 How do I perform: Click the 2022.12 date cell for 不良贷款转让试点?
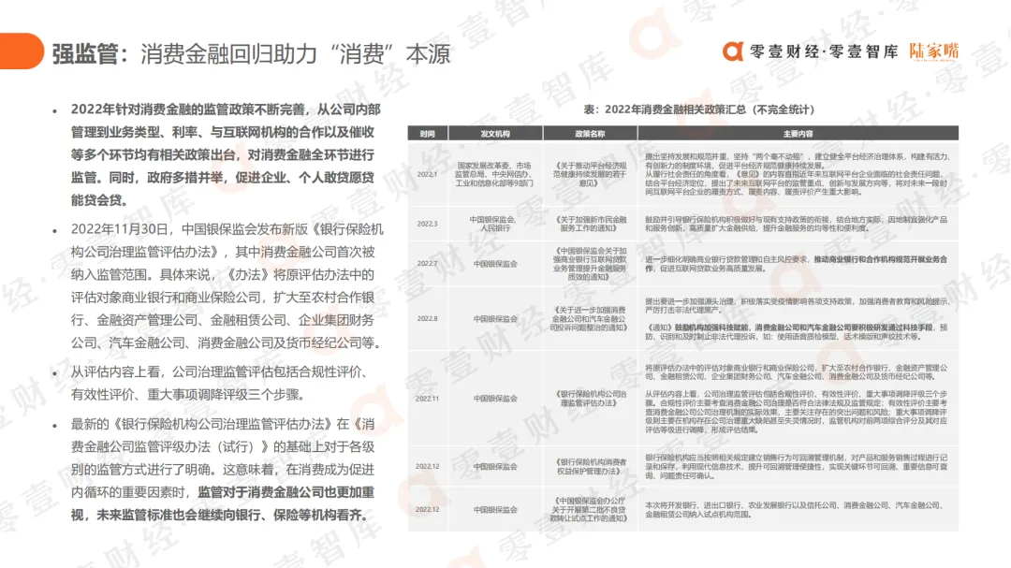tap(427, 509)
